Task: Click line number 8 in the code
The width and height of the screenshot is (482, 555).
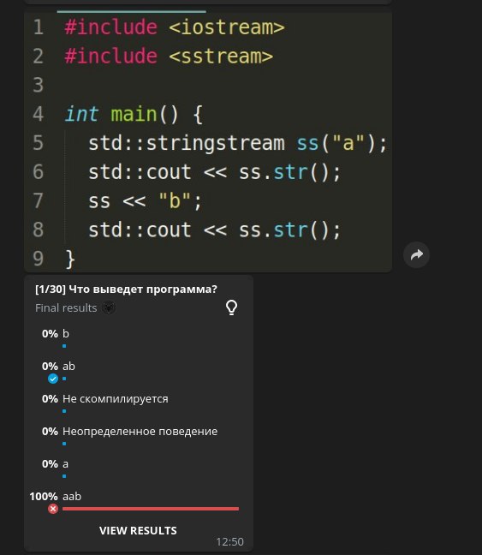Action: point(39,230)
